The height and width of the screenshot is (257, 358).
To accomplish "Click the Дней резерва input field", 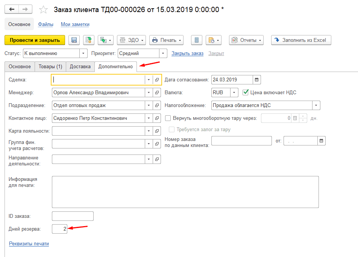I will (x=59, y=229).
